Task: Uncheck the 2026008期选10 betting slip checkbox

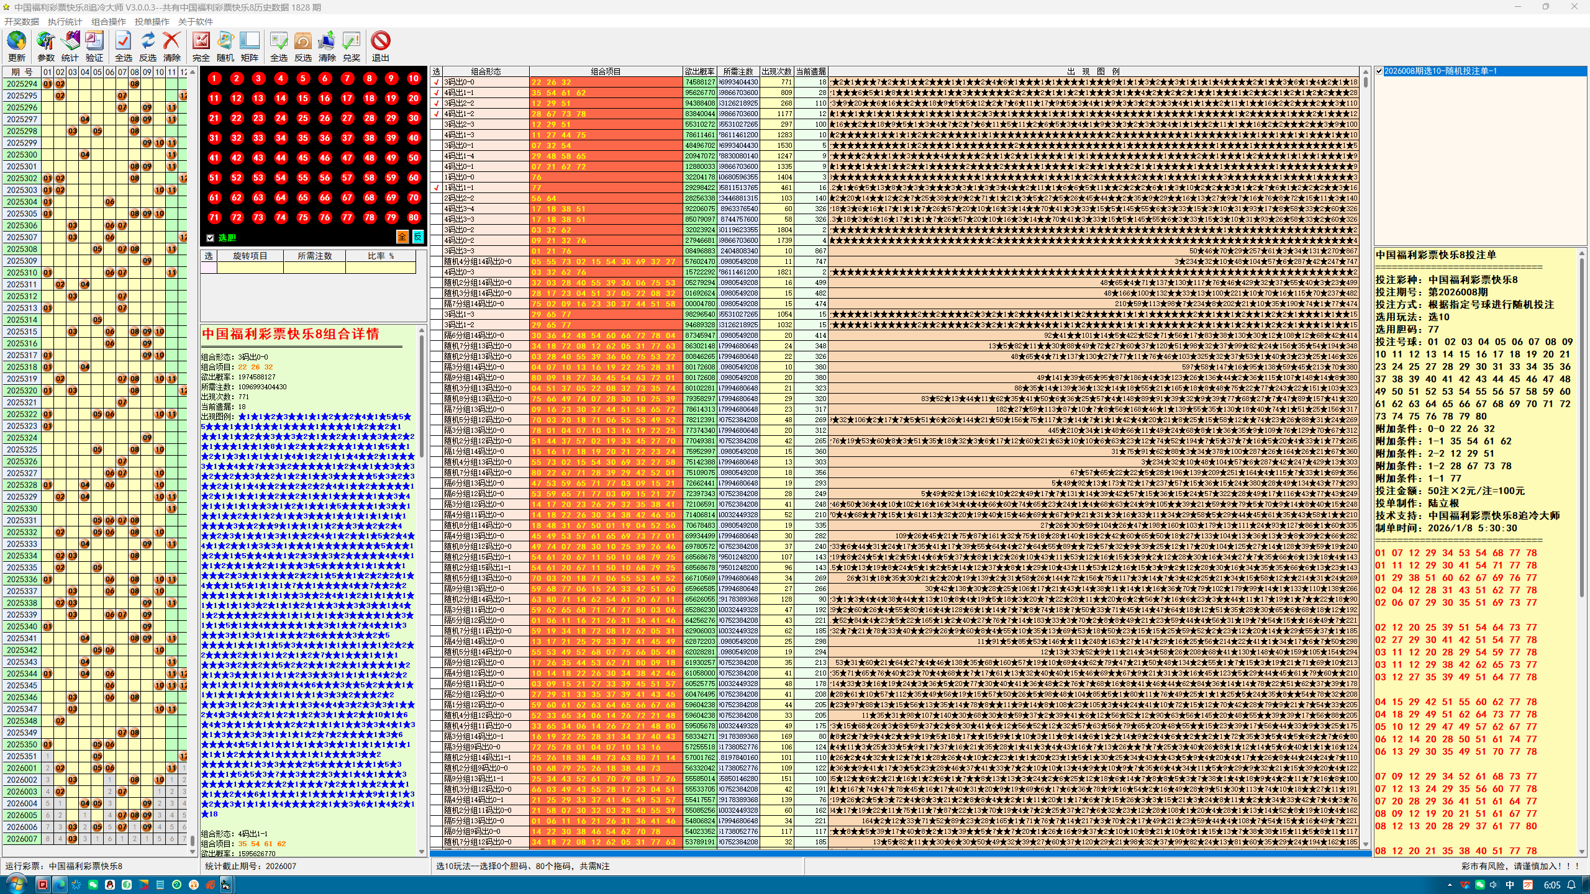Action: (x=1379, y=71)
